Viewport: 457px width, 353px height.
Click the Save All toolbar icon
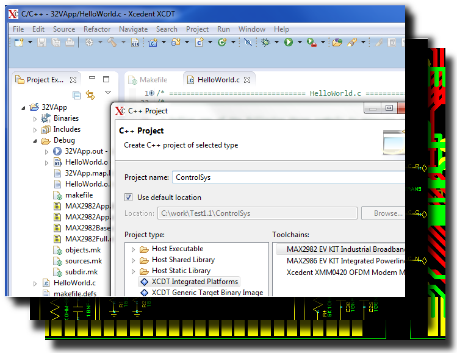click(56, 43)
